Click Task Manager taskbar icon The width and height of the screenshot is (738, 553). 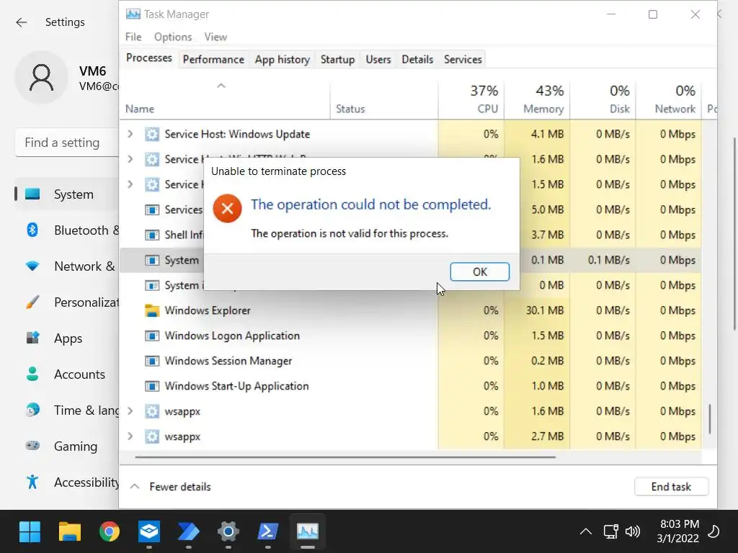click(x=307, y=532)
